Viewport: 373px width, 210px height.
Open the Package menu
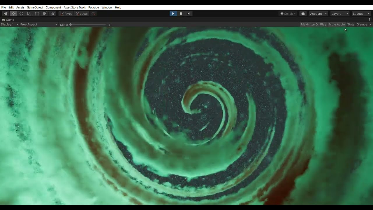(x=94, y=7)
